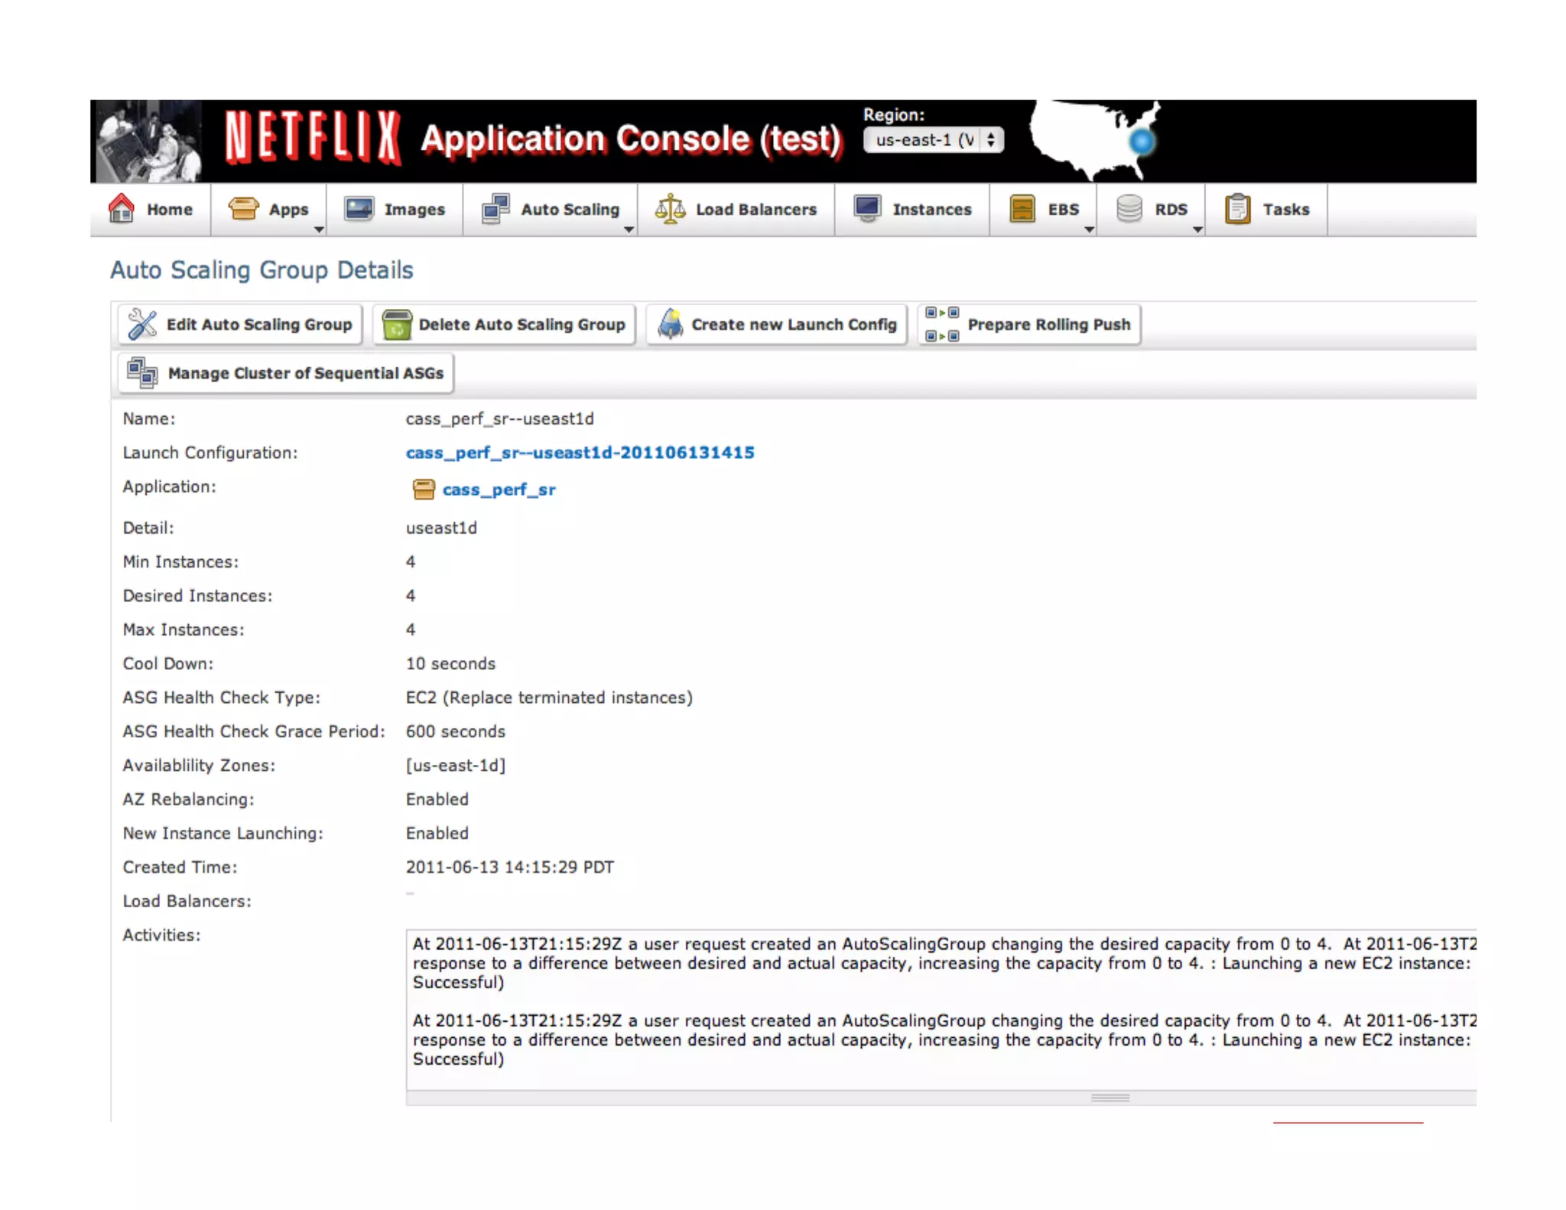Click the Images picture icon
The width and height of the screenshot is (1566, 1210).
359,208
